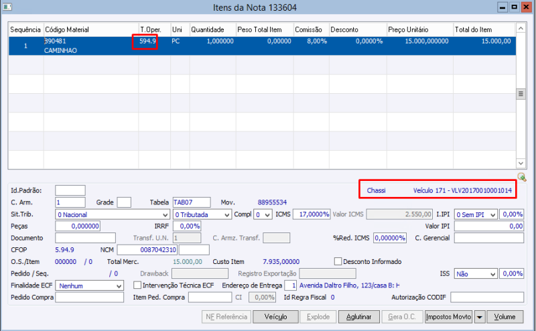
Task: Open the ISS Não dropdown
Action: pos(493,273)
